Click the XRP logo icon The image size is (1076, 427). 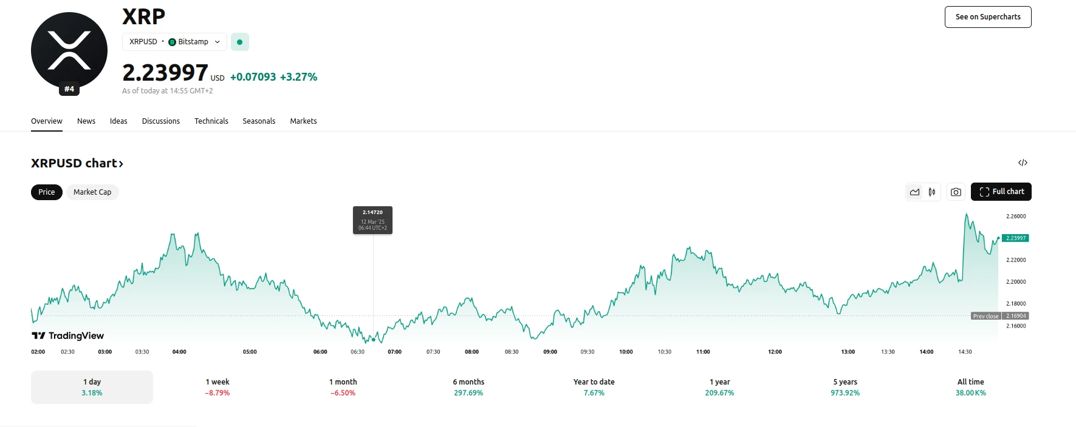coord(69,50)
